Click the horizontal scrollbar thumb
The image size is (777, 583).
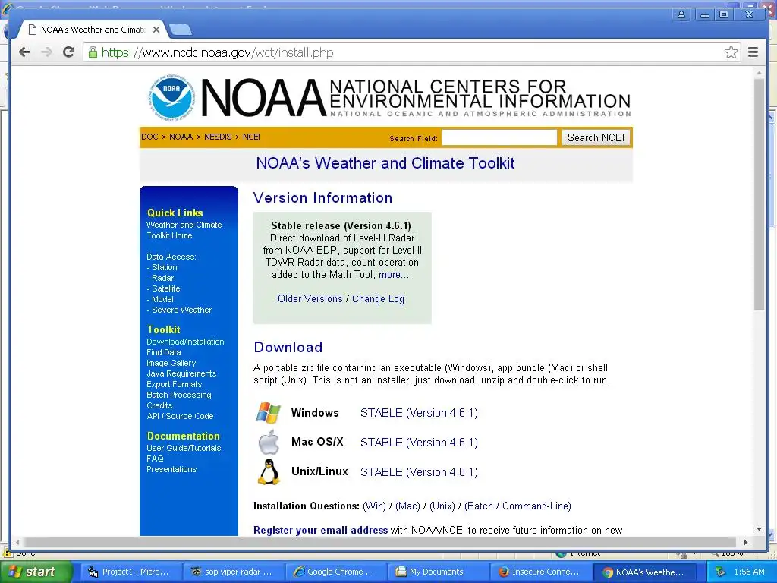point(379,542)
